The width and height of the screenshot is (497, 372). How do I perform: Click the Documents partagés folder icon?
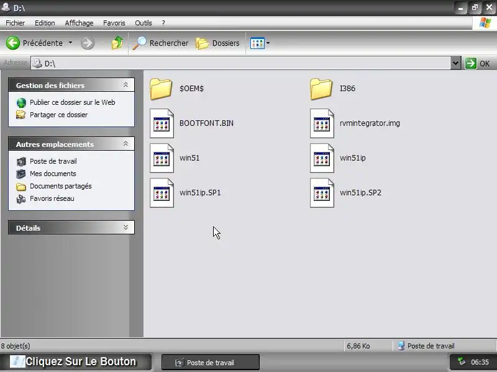pyautogui.click(x=21, y=187)
